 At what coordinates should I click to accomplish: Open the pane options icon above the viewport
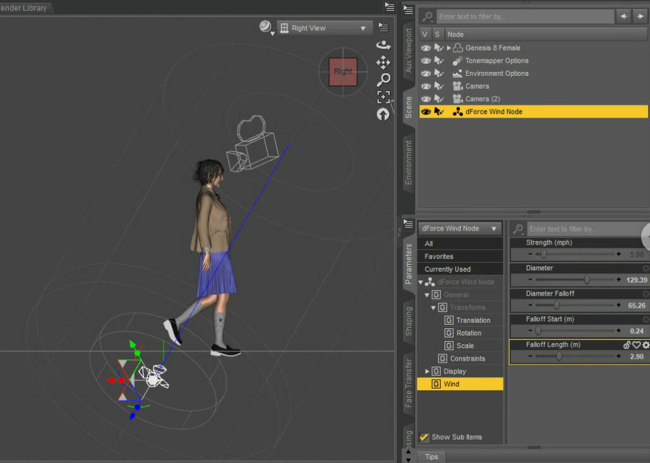389,6
